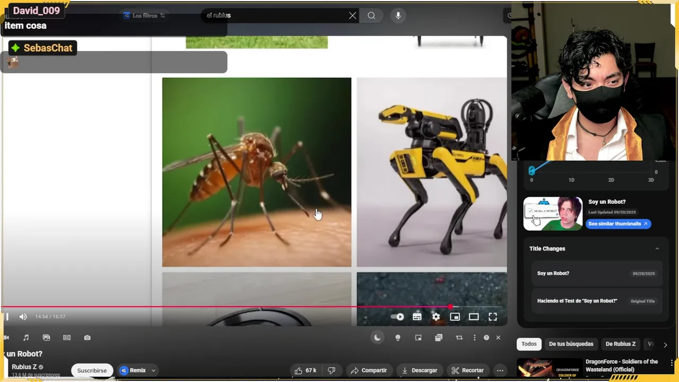Screen dimensions: 679x382
Task: Like the video with 67 k thumbs up
Action: [x=304, y=370]
